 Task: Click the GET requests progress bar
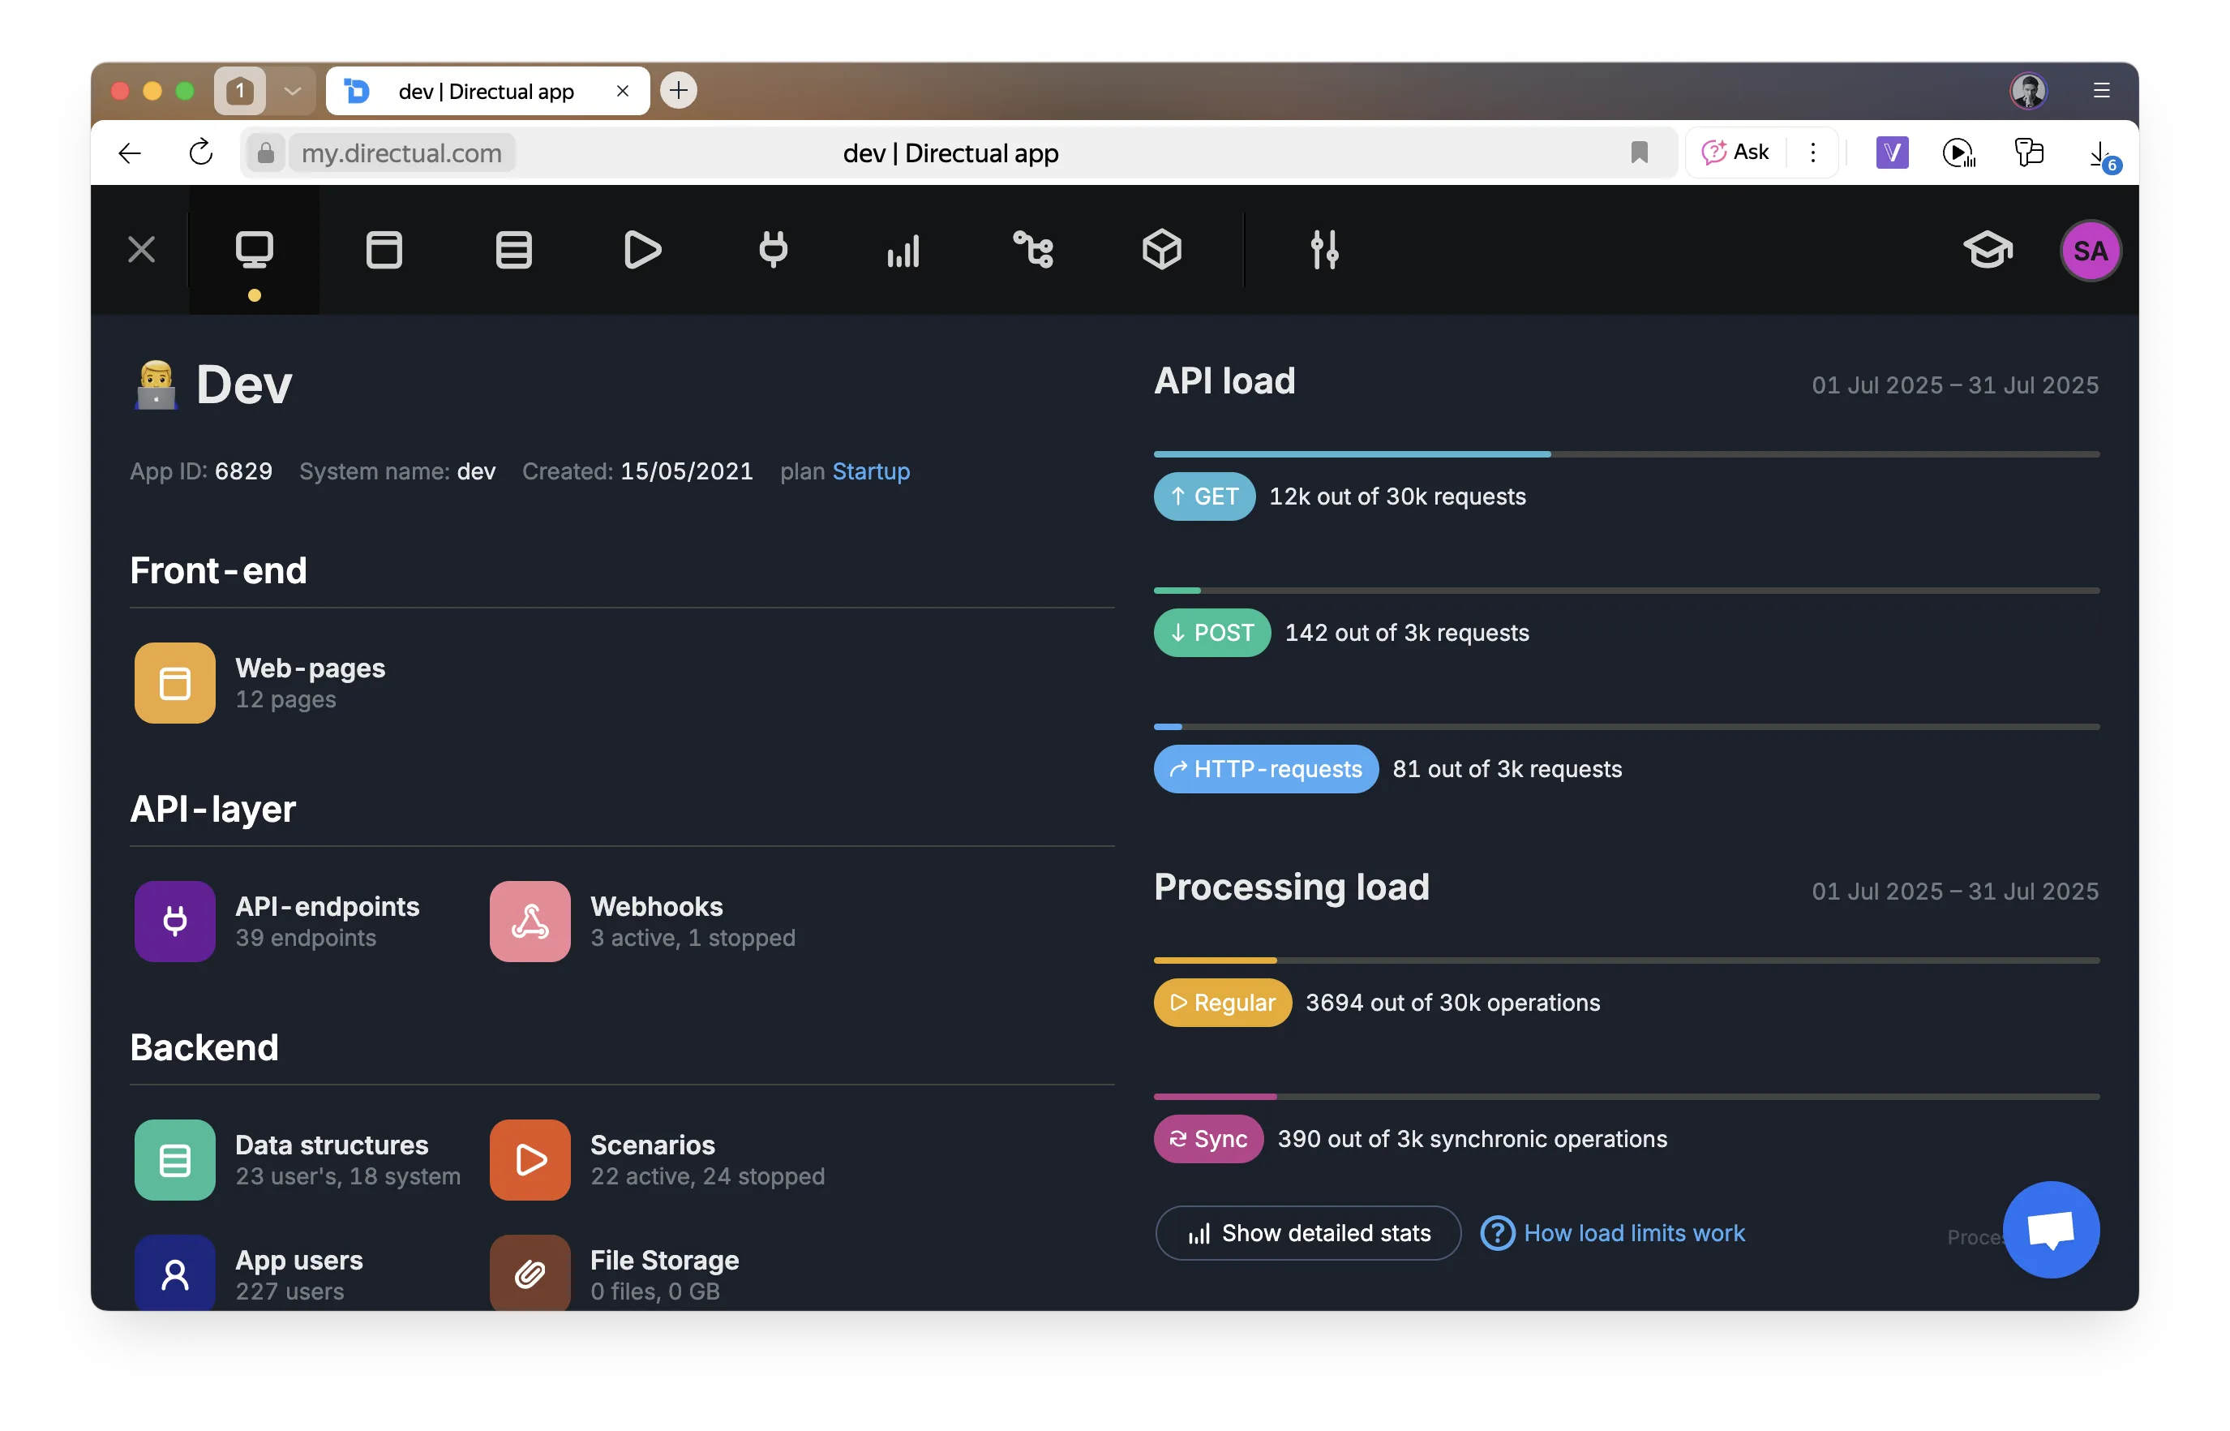(x=1625, y=453)
